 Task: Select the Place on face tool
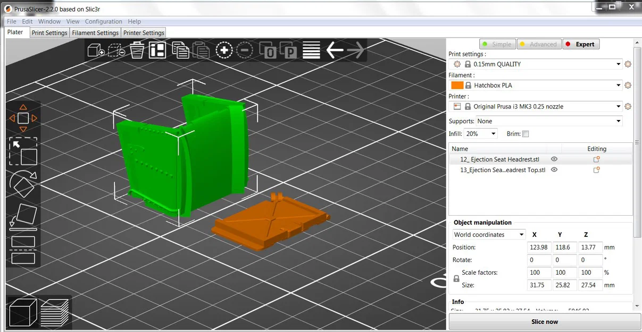click(23, 217)
